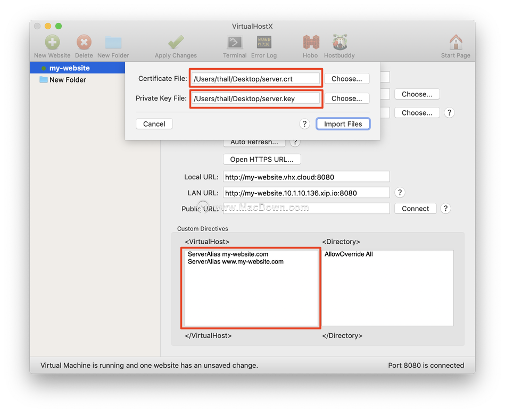The image size is (505, 413).
Task: Click Open HTTPS URL button
Action: point(262,160)
